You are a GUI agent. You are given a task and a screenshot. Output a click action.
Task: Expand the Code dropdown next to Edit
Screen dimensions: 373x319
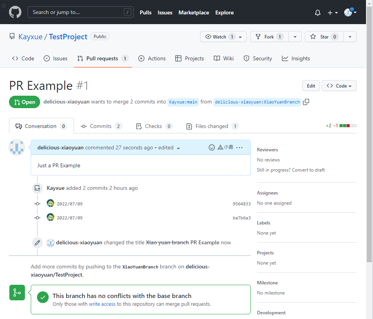[339, 86]
